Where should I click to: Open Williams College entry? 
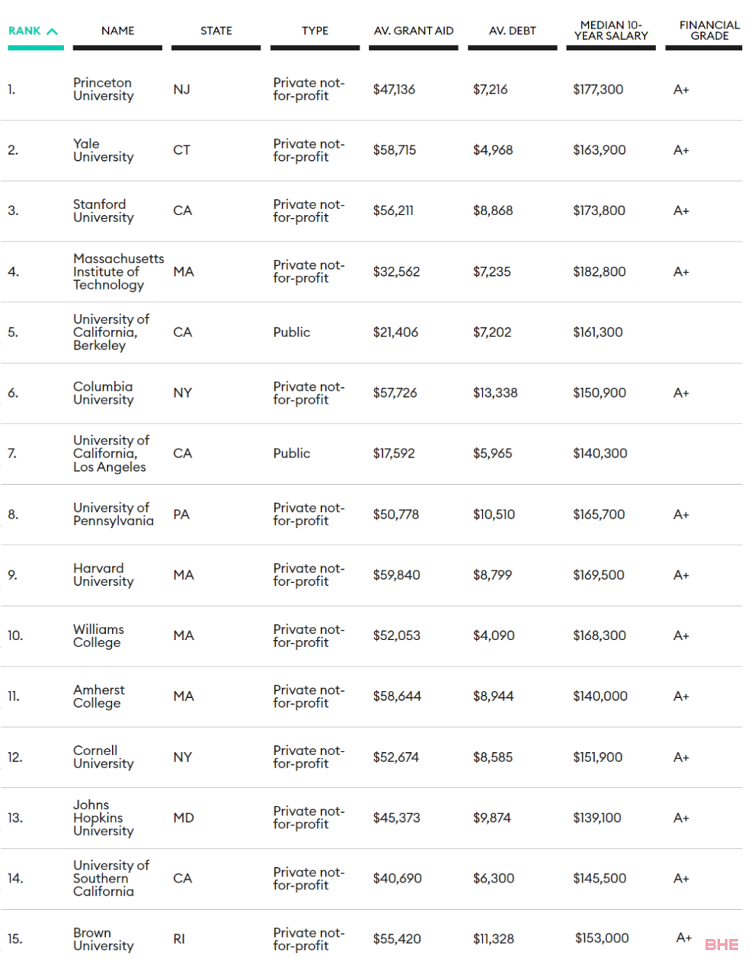(x=98, y=635)
